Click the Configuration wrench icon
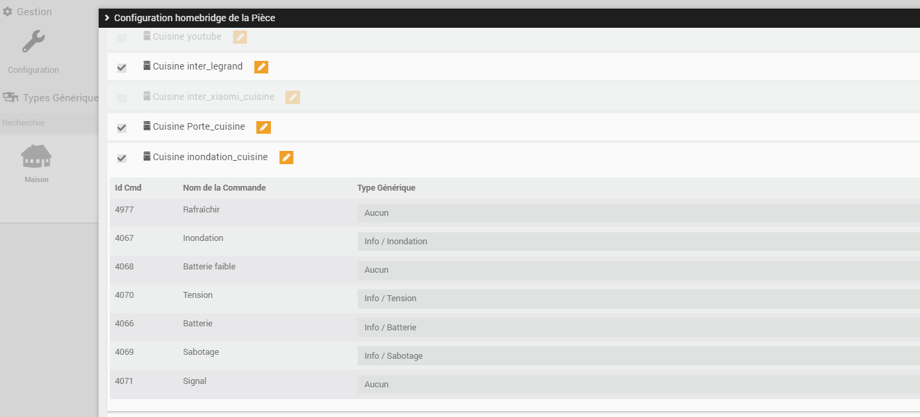The width and height of the screenshot is (920, 417). coord(34,42)
